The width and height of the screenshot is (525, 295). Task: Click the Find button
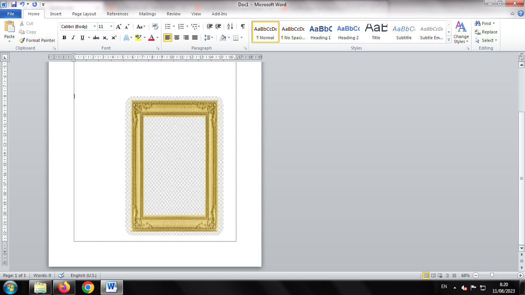[x=485, y=23]
